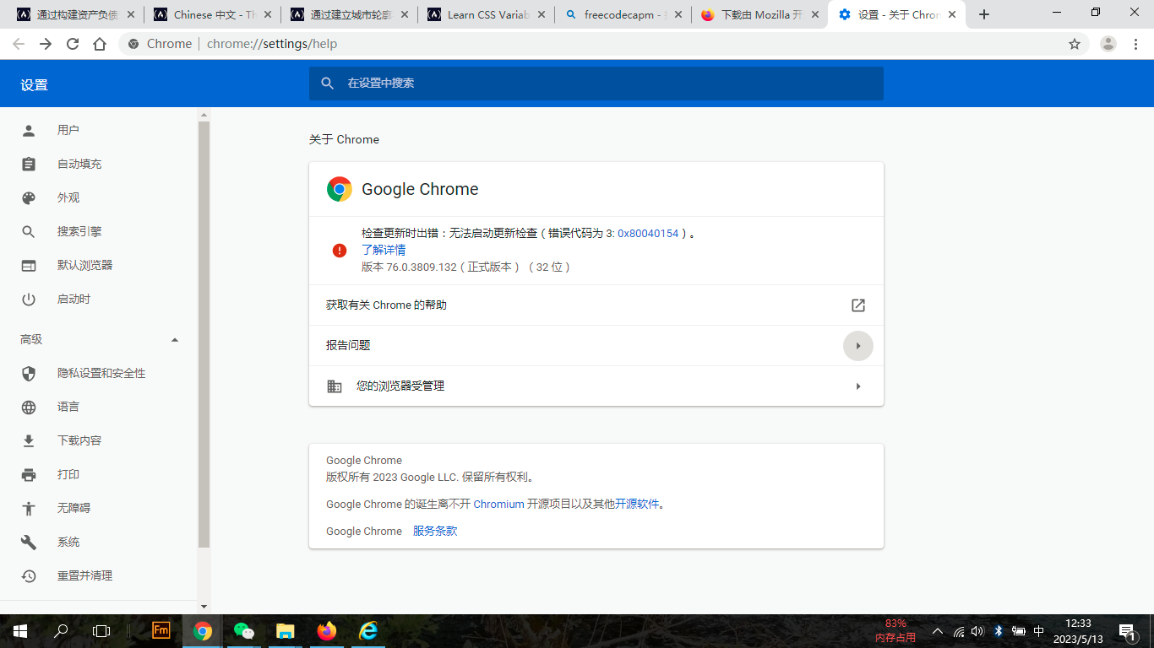This screenshot has width=1154, height=648.
Task: Expand the 报告问题 row
Action: (858, 345)
